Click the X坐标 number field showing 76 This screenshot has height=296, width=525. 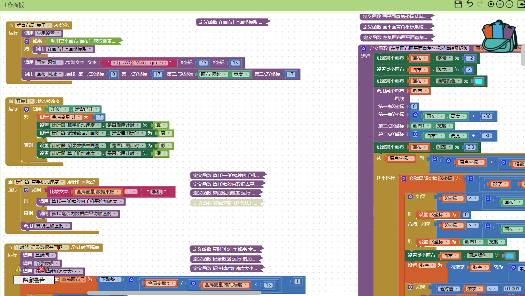click(203, 63)
